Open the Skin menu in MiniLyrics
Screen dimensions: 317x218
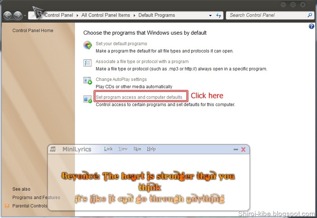137,149
